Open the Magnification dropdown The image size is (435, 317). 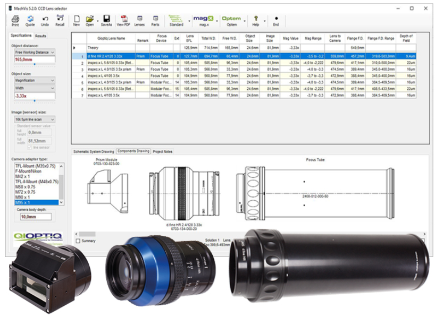35,80
